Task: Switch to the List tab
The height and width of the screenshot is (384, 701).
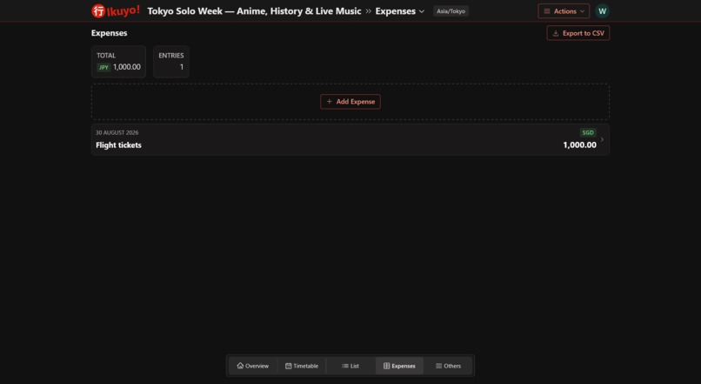Action: (x=350, y=366)
